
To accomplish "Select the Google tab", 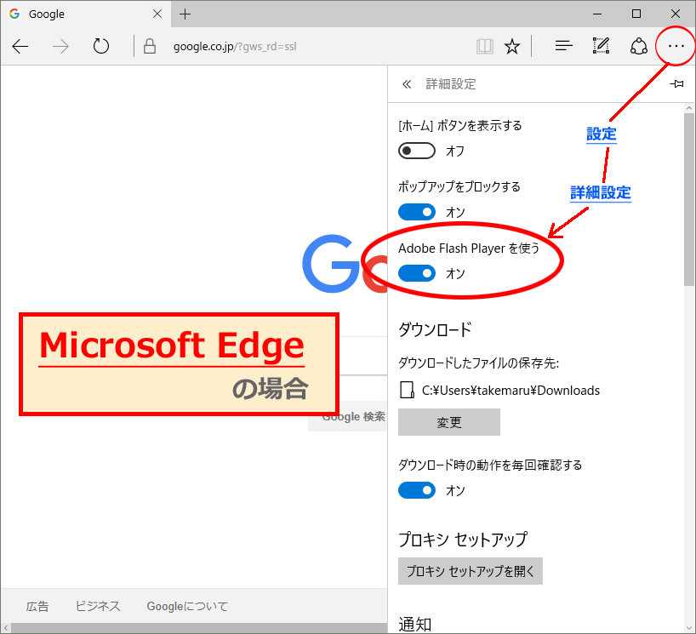I will [86, 14].
